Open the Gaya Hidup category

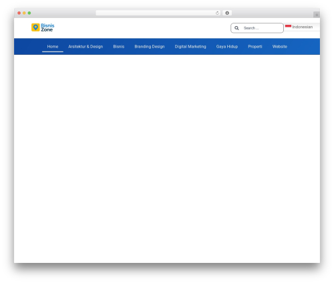pyautogui.click(x=227, y=47)
